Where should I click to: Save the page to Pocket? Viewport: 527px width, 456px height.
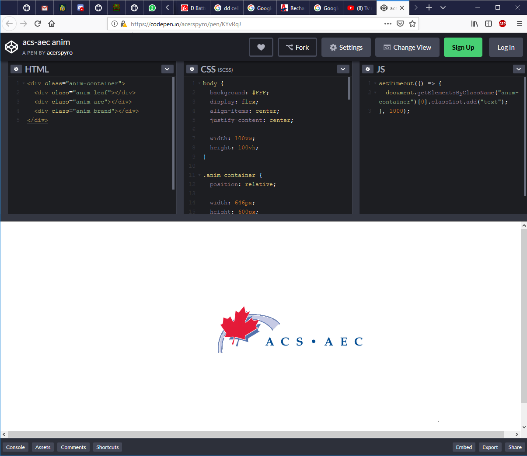400,24
